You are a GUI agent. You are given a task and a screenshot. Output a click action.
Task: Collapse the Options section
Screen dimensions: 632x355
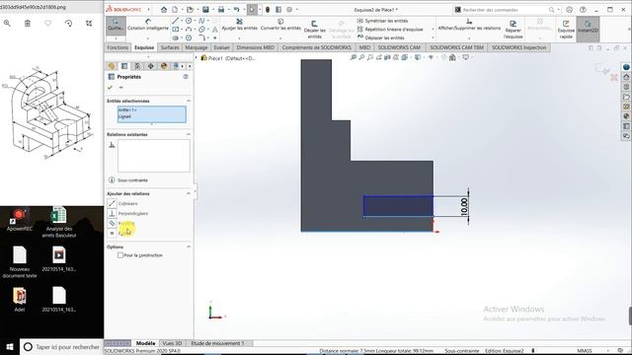point(189,247)
